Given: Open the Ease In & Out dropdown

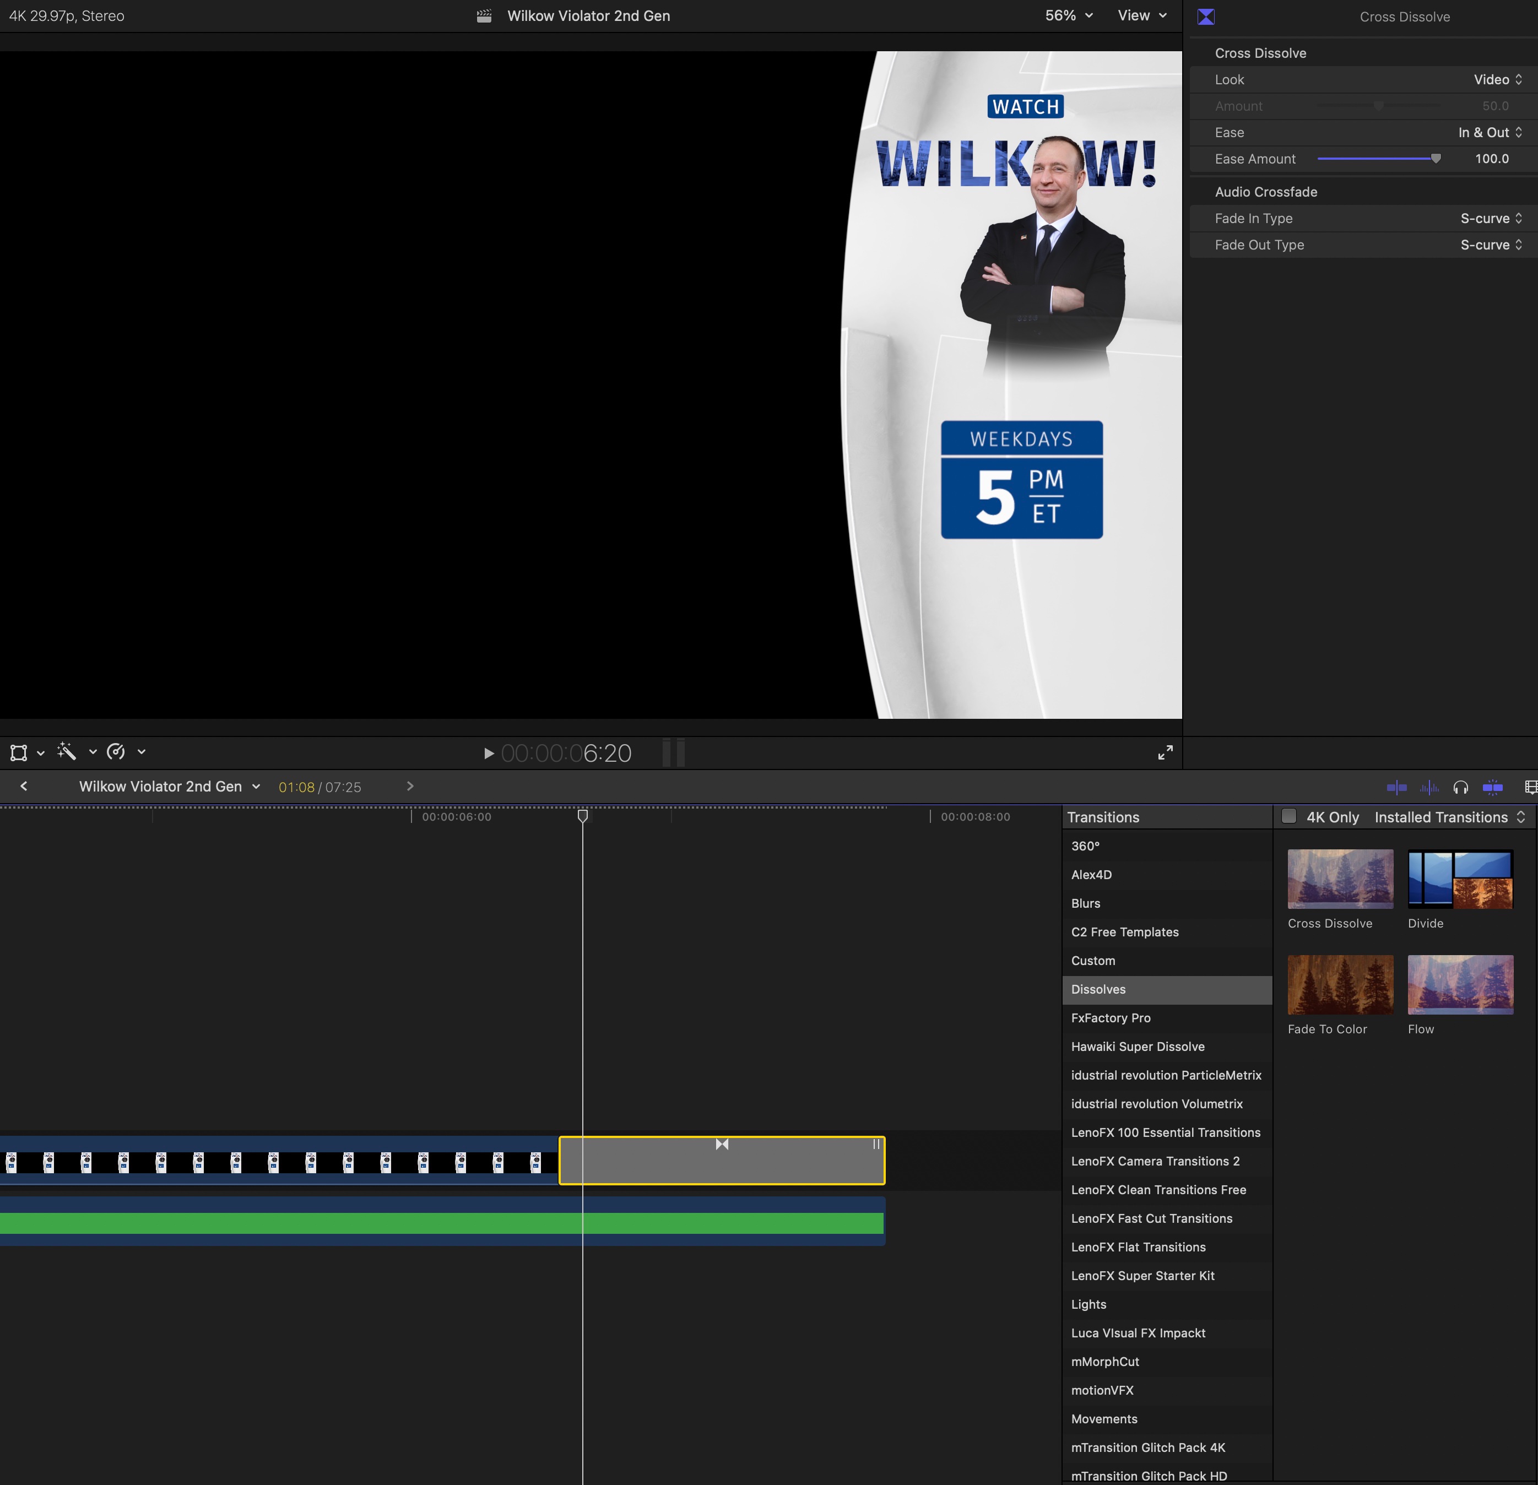Looking at the screenshot, I should pyautogui.click(x=1490, y=133).
